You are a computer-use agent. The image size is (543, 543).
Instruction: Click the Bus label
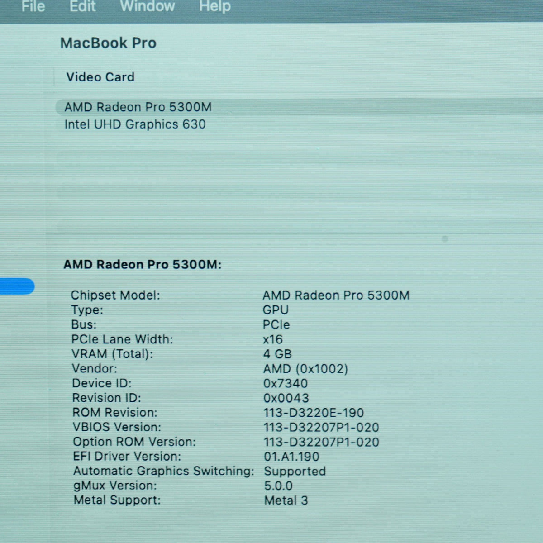[84, 324]
